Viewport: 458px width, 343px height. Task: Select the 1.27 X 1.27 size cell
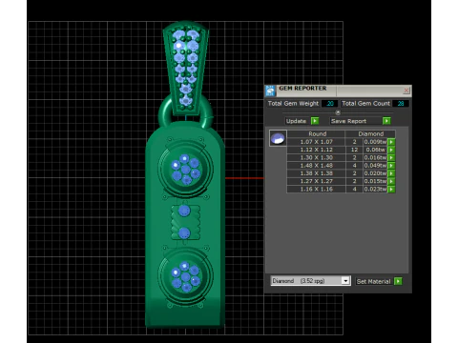pyautogui.click(x=317, y=181)
